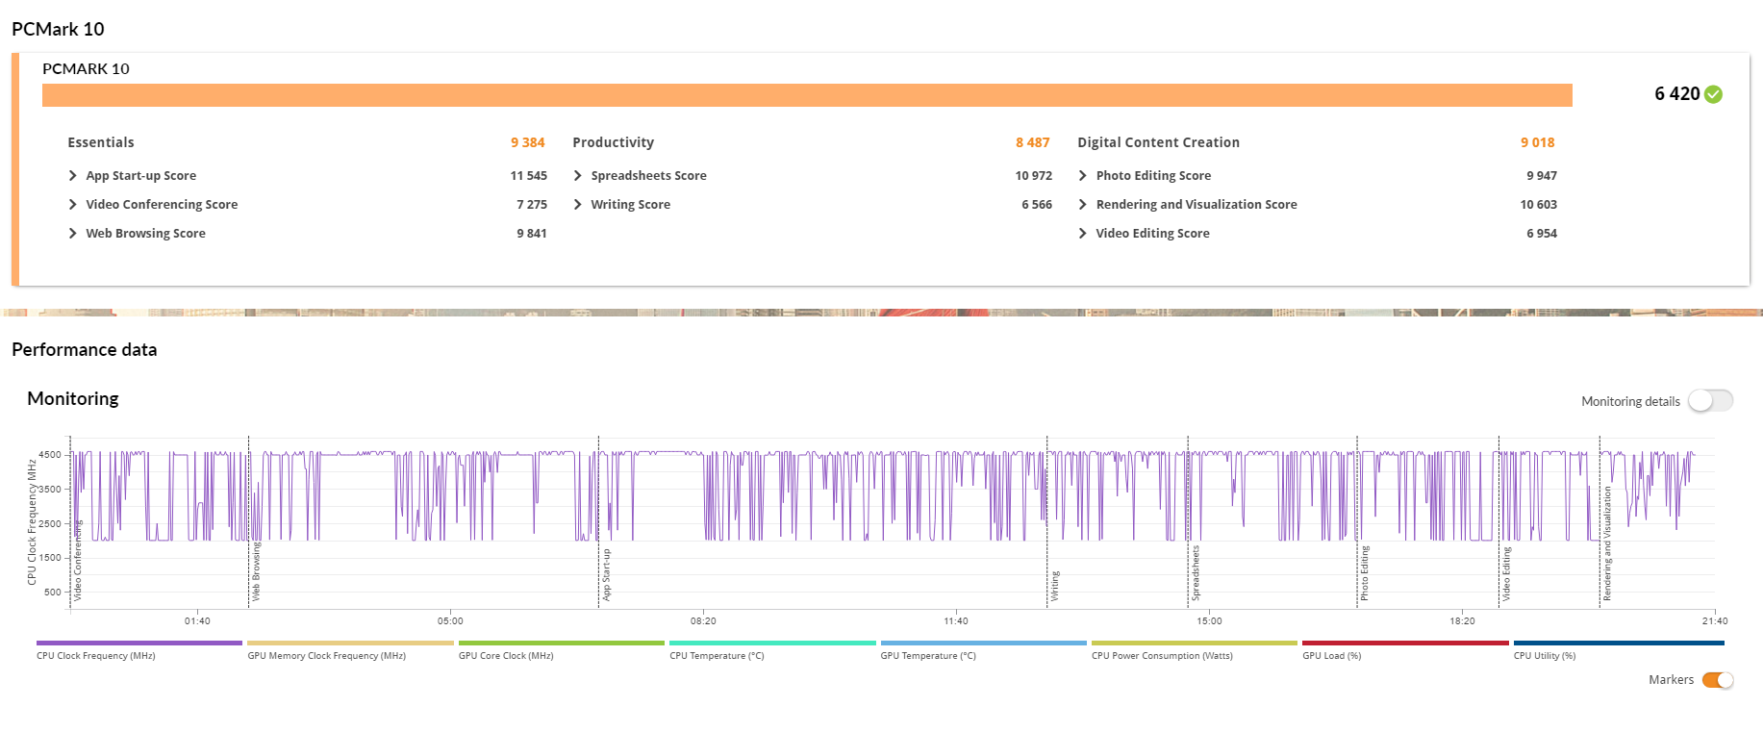1763x732 pixels.
Task: Click the 18:20 time axis label
Action: 1462,621
